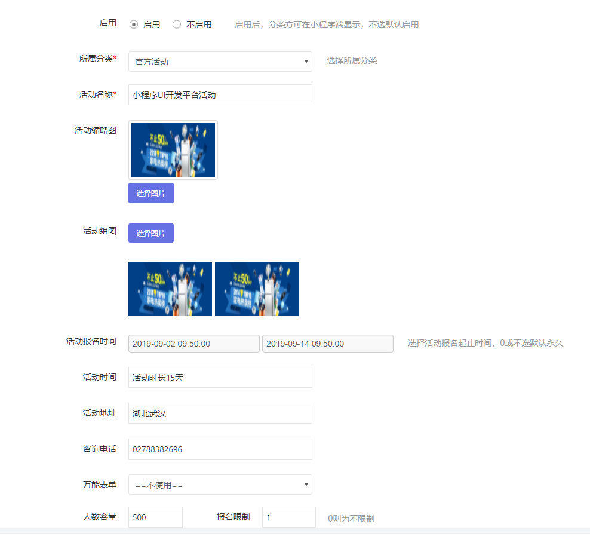Click 选择图片 button beside 活动组图

click(151, 233)
